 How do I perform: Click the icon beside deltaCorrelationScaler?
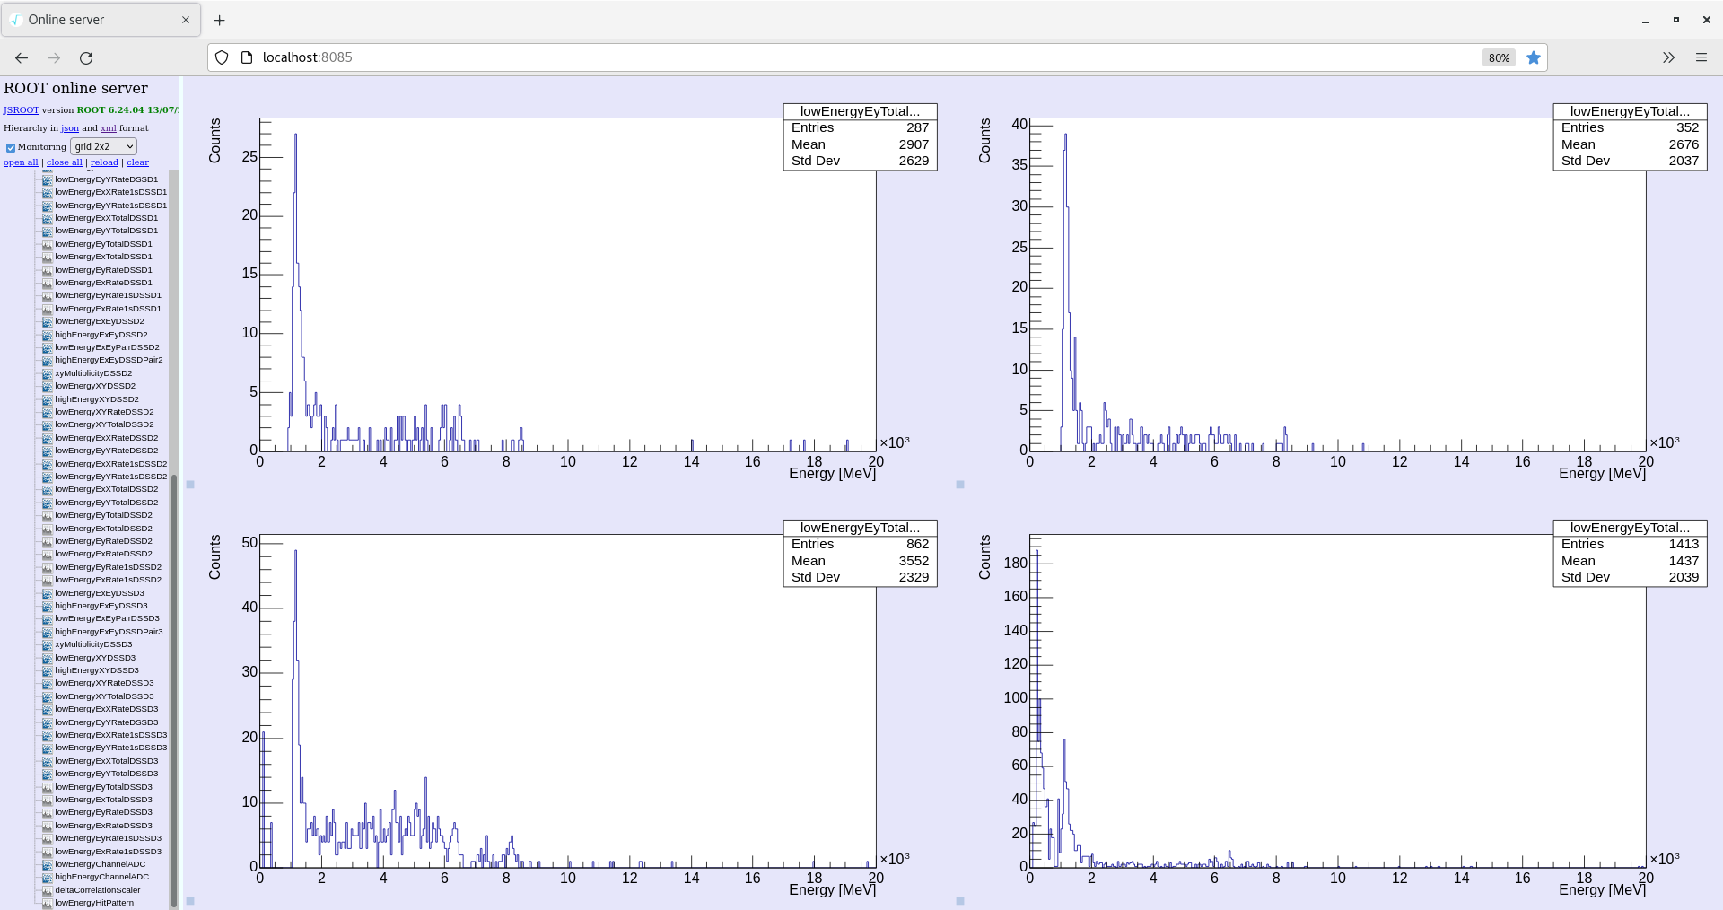48,890
